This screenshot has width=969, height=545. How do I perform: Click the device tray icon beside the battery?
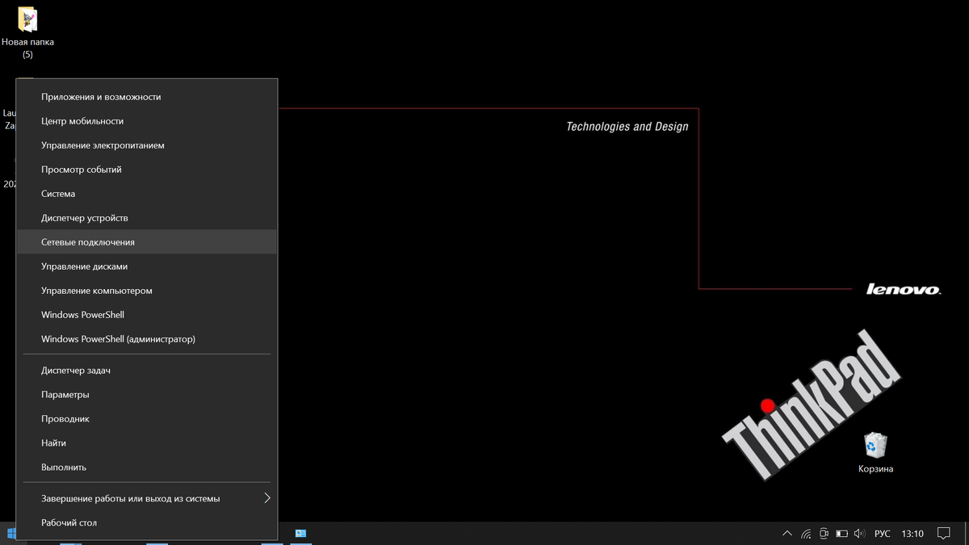coord(824,534)
